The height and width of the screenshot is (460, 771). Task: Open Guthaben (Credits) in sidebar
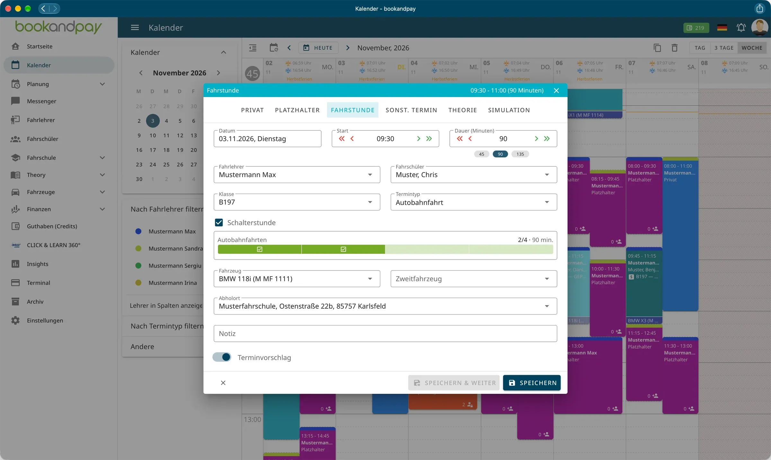pyautogui.click(x=59, y=226)
